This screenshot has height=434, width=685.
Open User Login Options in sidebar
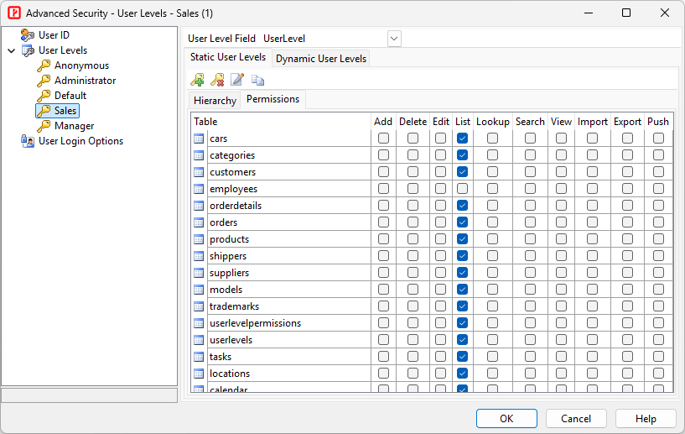pos(80,141)
